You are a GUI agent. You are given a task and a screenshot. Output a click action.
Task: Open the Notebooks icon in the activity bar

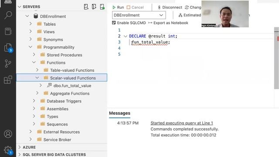(8, 31)
